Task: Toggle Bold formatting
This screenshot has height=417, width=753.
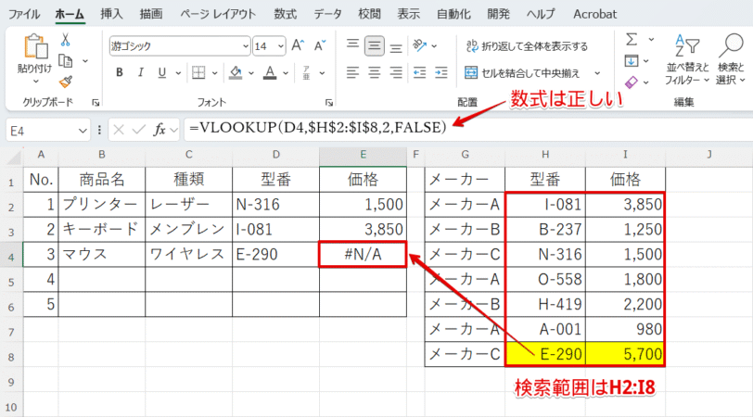Action: (120, 72)
